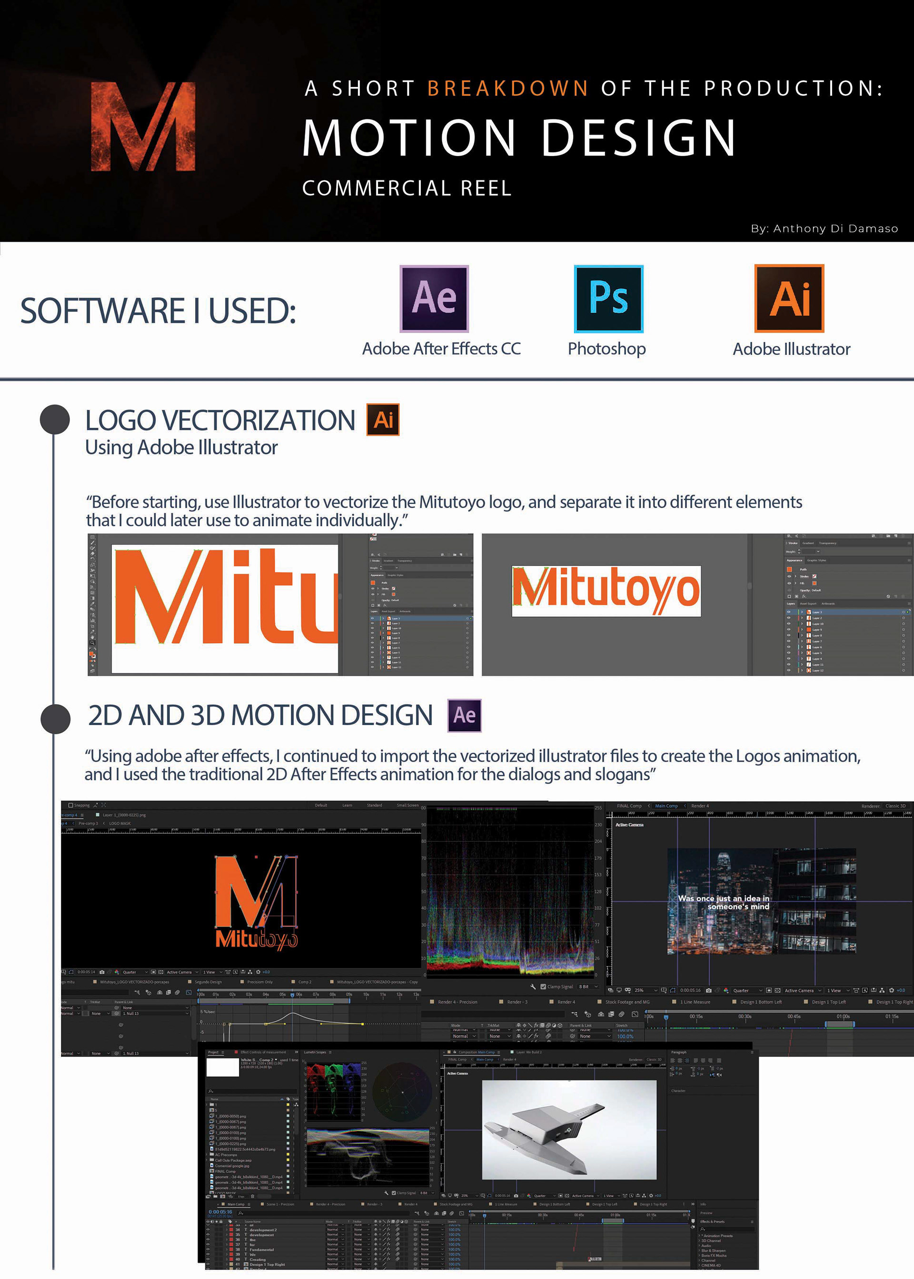Viewport: 914px width, 1279px height.
Task: Open 25% magnification dropdown in city footage viewer
Action: tap(646, 991)
